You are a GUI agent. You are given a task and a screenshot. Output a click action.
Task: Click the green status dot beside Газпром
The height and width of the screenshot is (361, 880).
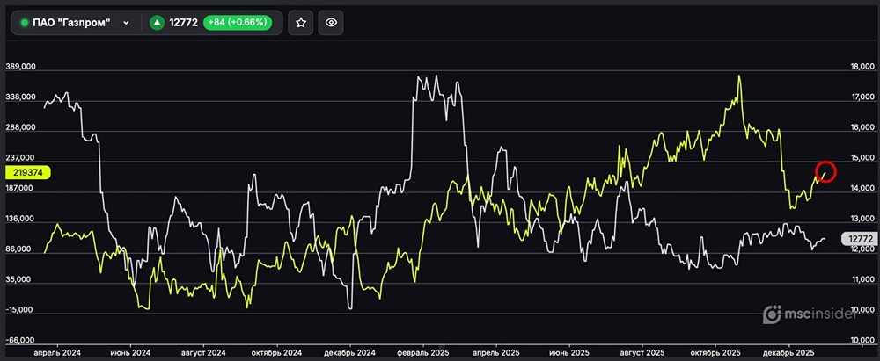click(24, 23)
